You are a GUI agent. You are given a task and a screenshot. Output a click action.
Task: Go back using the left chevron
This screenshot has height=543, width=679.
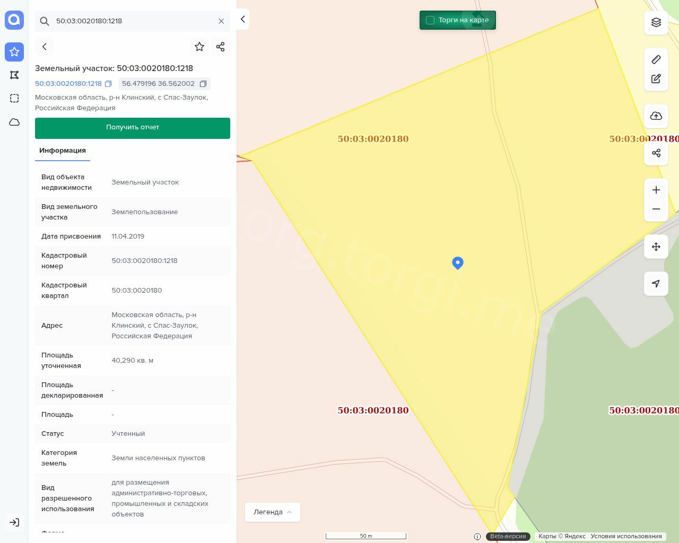(x=45, y=47)
